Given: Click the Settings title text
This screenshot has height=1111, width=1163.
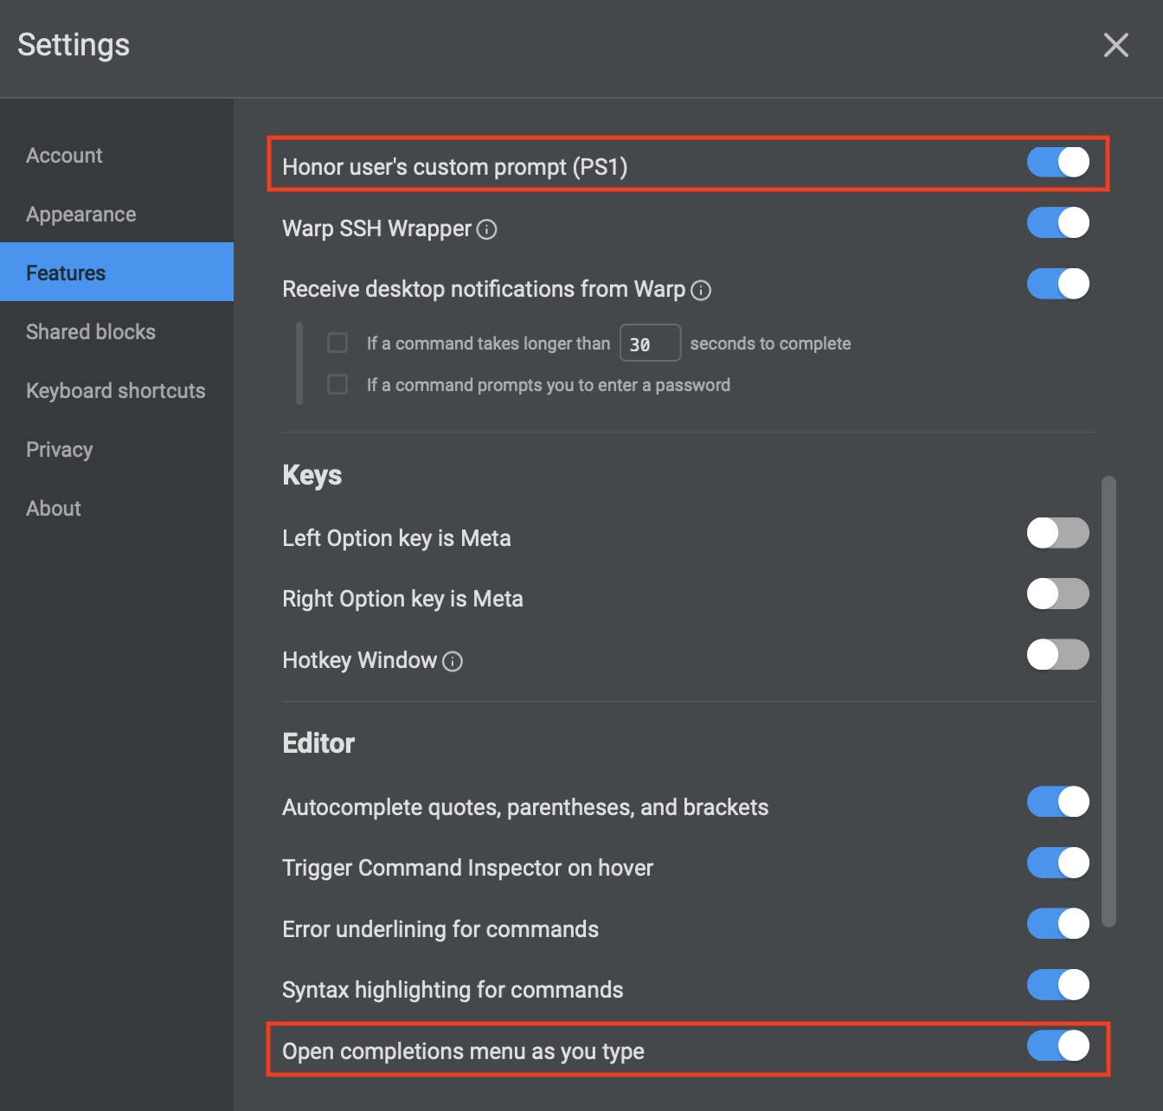Looking at the screenshot, I should pos(74,45).
